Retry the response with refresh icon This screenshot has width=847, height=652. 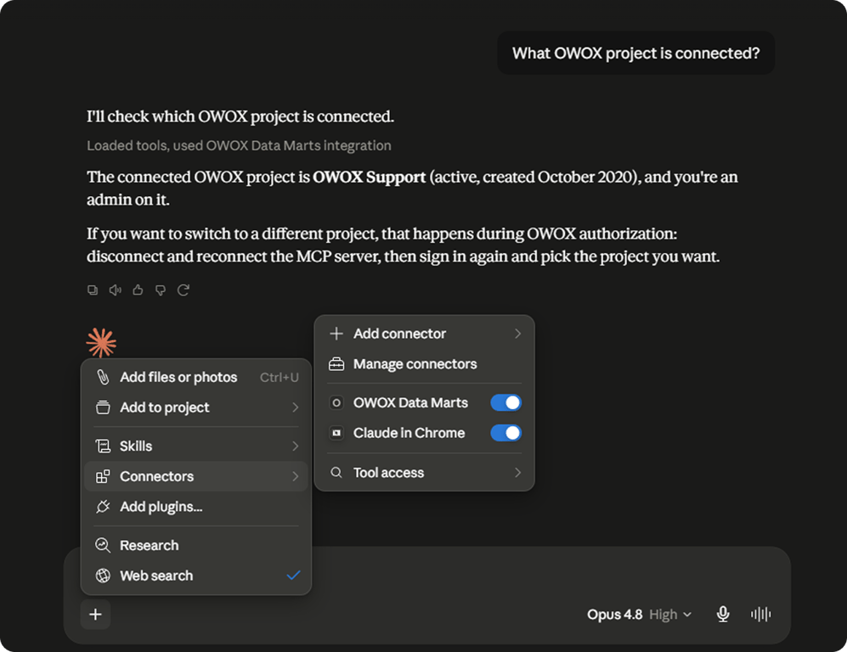[184, 290]
